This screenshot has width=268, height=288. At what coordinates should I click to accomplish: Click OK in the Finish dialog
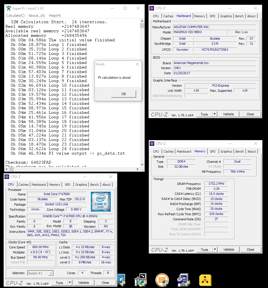point(124,94)
